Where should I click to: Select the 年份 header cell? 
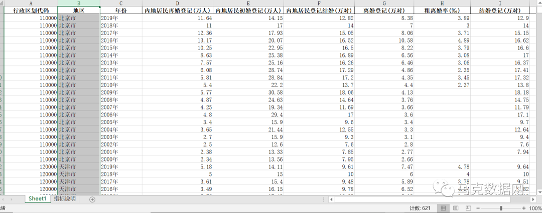121,10
